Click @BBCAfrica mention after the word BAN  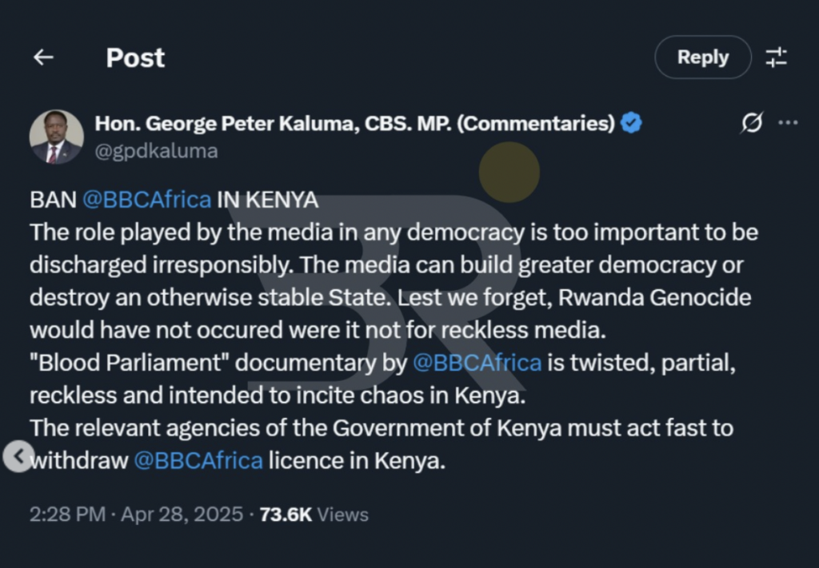click(x=146, y=199)
